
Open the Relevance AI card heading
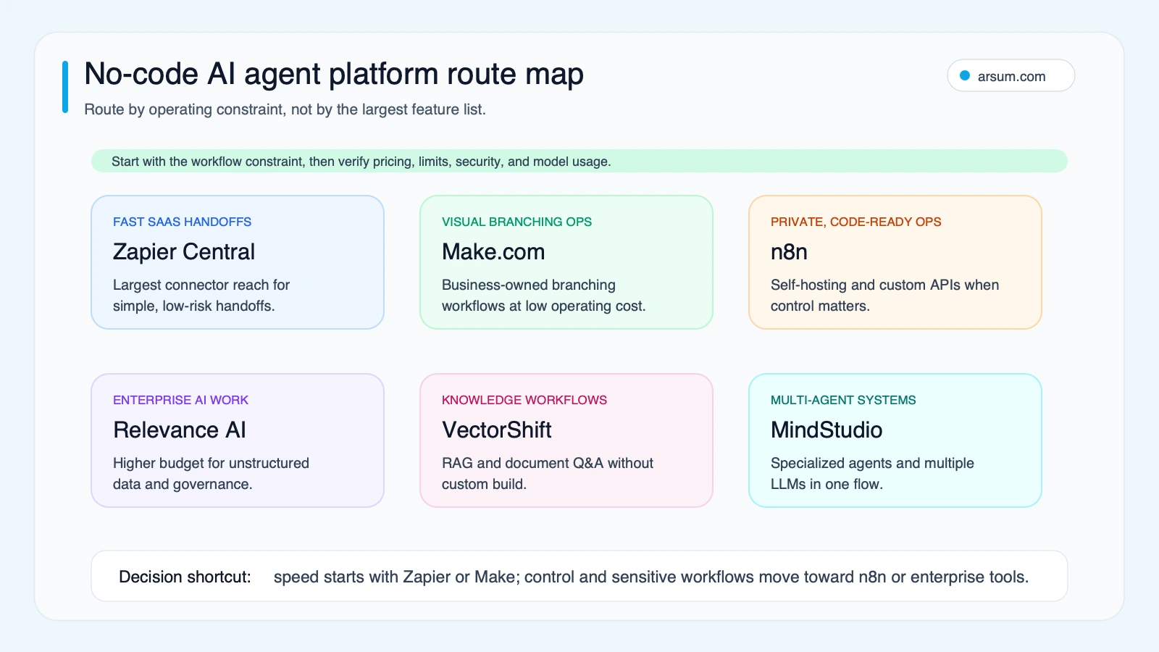[180, 430]
